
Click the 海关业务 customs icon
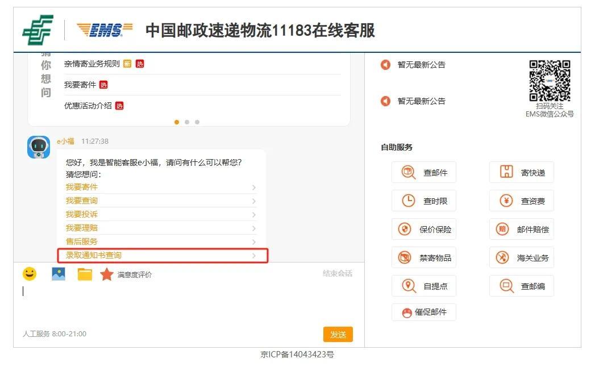[x=502, y=257]
